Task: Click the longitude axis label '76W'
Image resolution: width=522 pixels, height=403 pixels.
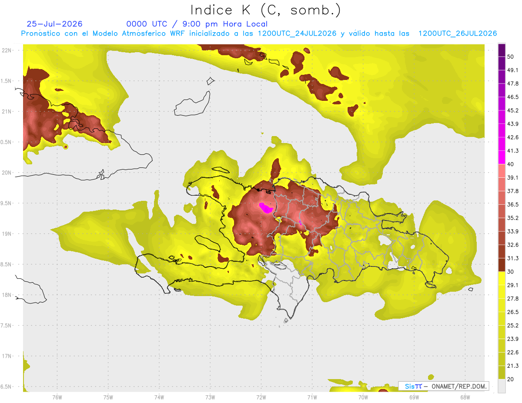Action: point(57,397)
